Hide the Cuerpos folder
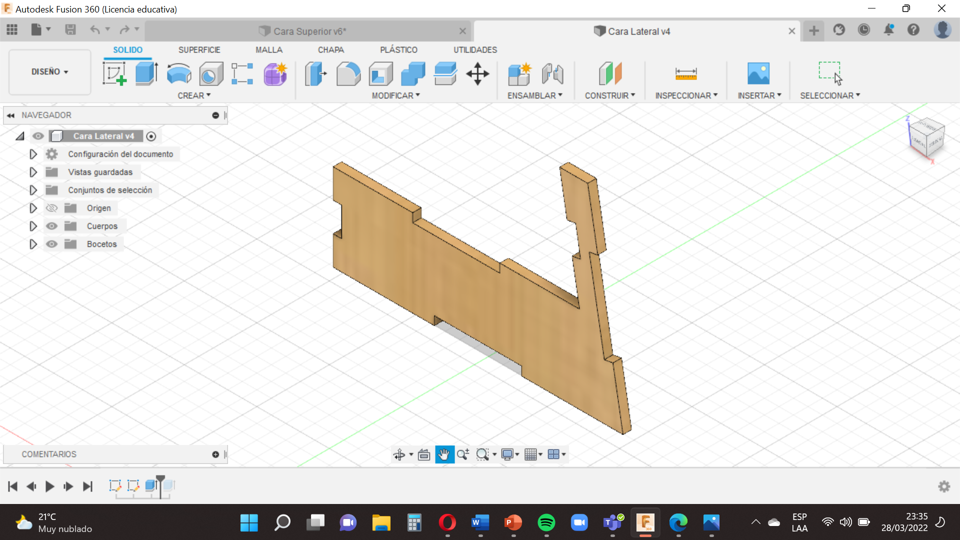Image resolution: width=960 pixels, height=540 pixels. (x=52, y=226)
